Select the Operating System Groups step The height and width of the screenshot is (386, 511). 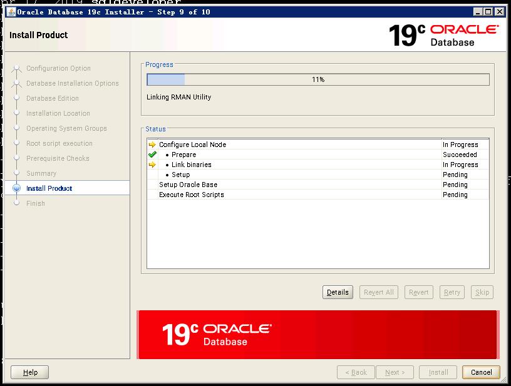(66, 128)
